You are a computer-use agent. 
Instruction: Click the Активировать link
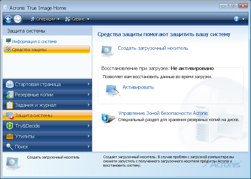point(138,87)
